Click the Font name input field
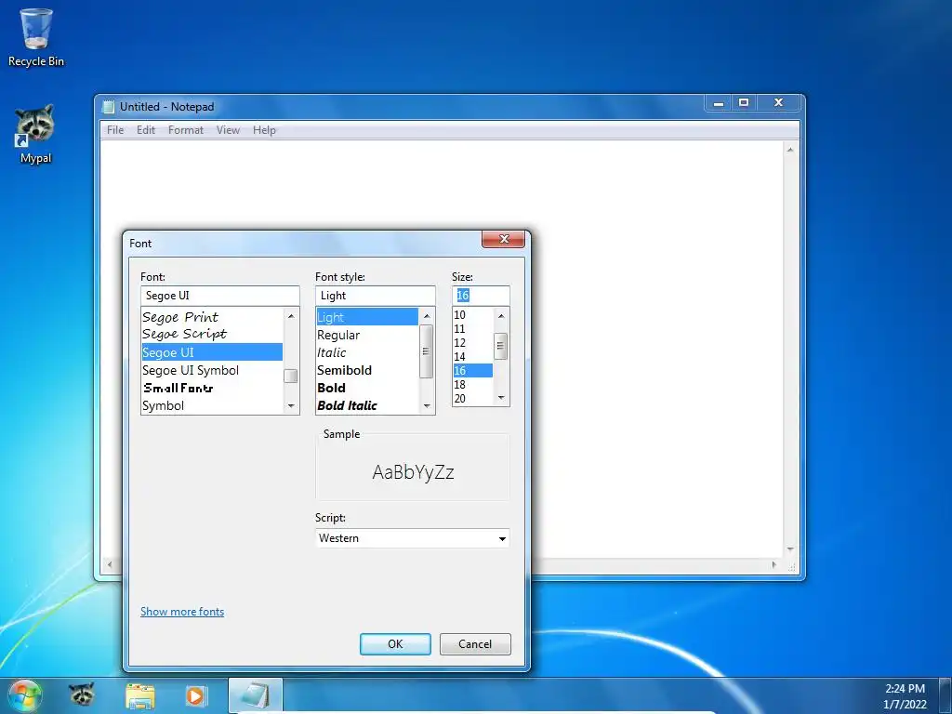This screenshot has width=952, height=714. [x=219, y=296]
